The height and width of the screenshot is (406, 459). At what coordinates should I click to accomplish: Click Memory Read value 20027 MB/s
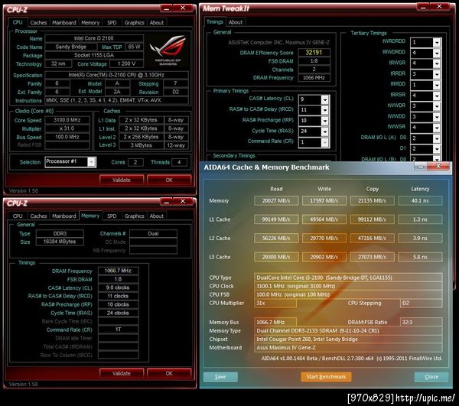(x=276, y=200)
